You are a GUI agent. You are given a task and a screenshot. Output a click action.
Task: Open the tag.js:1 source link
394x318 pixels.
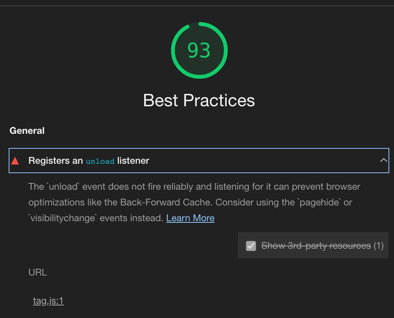pyautogui.click(x=48, y=301)
